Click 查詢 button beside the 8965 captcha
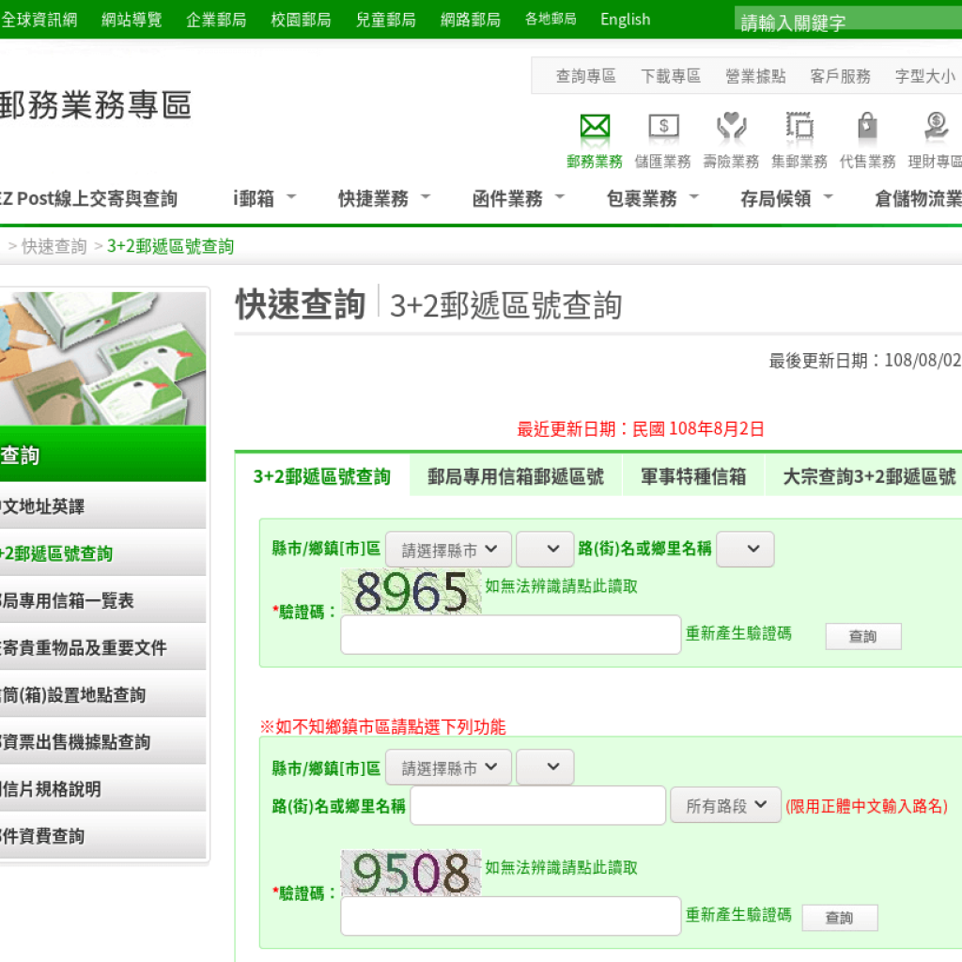 click(862, 636)
